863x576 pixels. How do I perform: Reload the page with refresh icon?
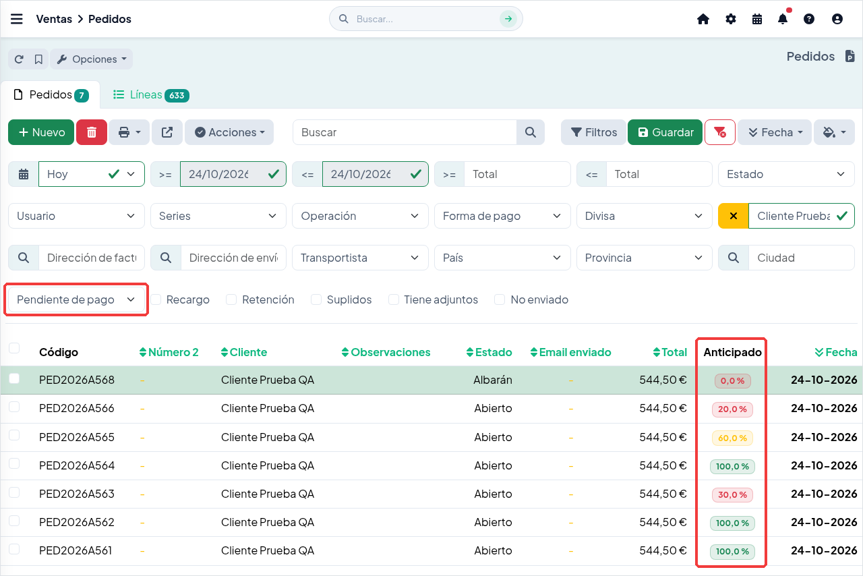(x=19, y=59)
